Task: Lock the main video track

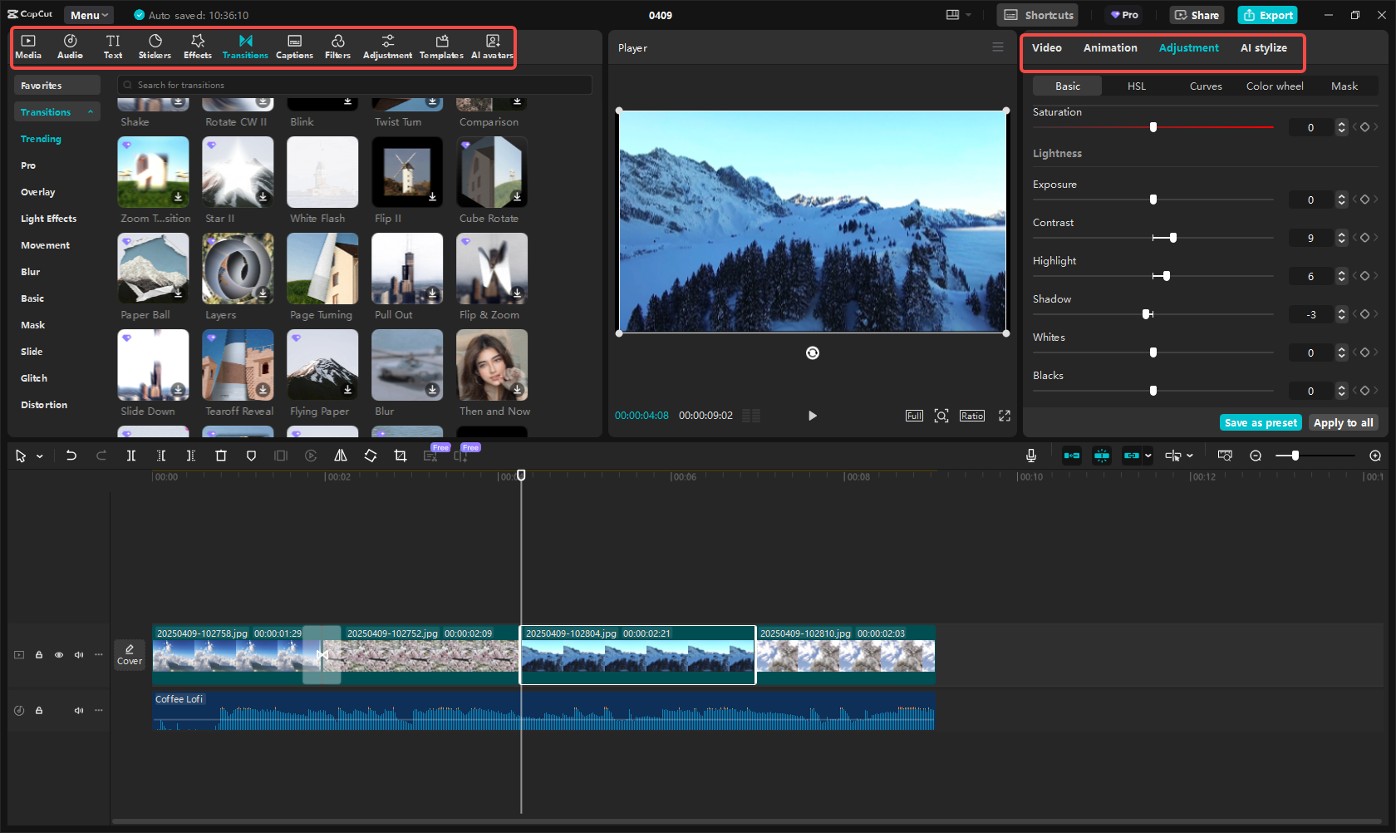Action: 39,655
